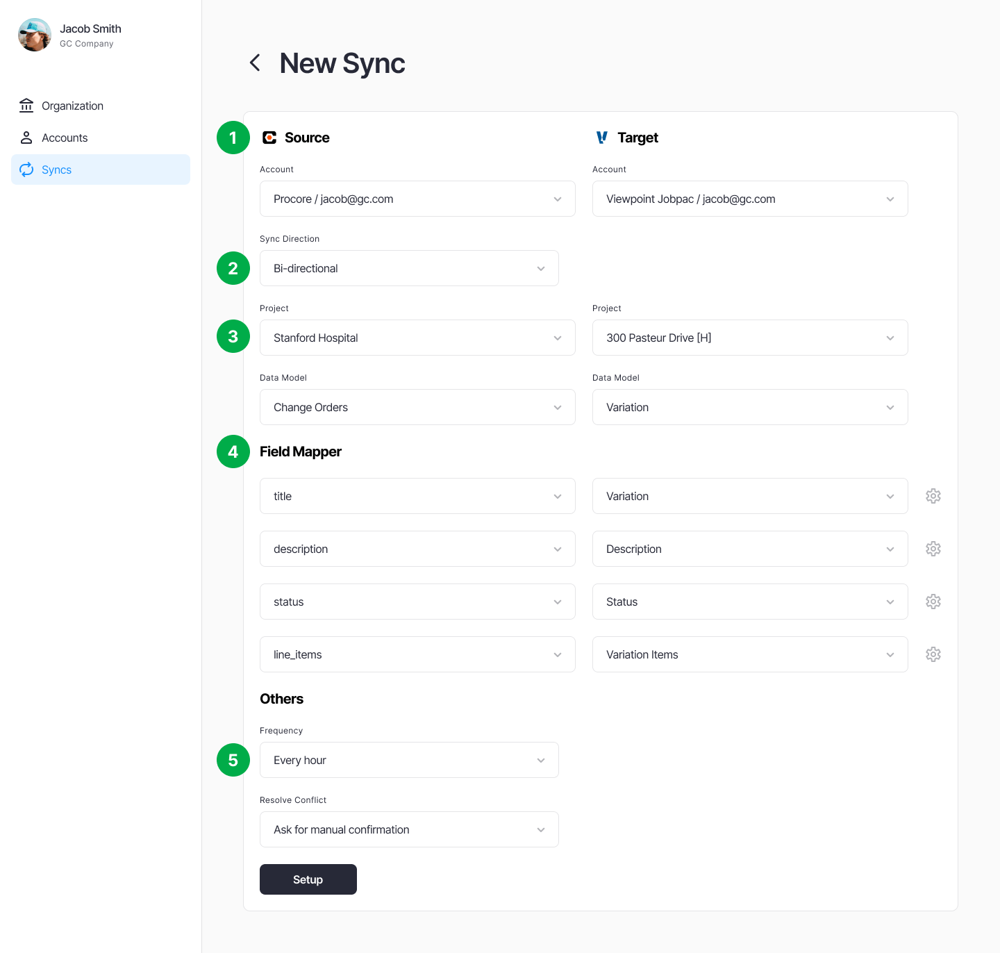Open the Frequency dropdown showing Every hour
The image size is (1000, 953).
[x=409, y=760]
